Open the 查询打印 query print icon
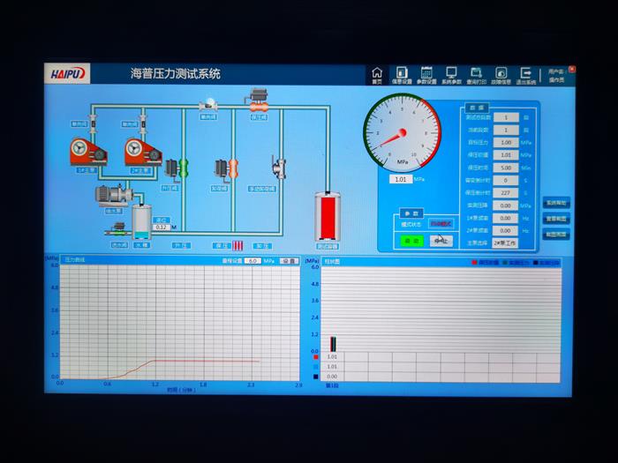 point(476,74)
